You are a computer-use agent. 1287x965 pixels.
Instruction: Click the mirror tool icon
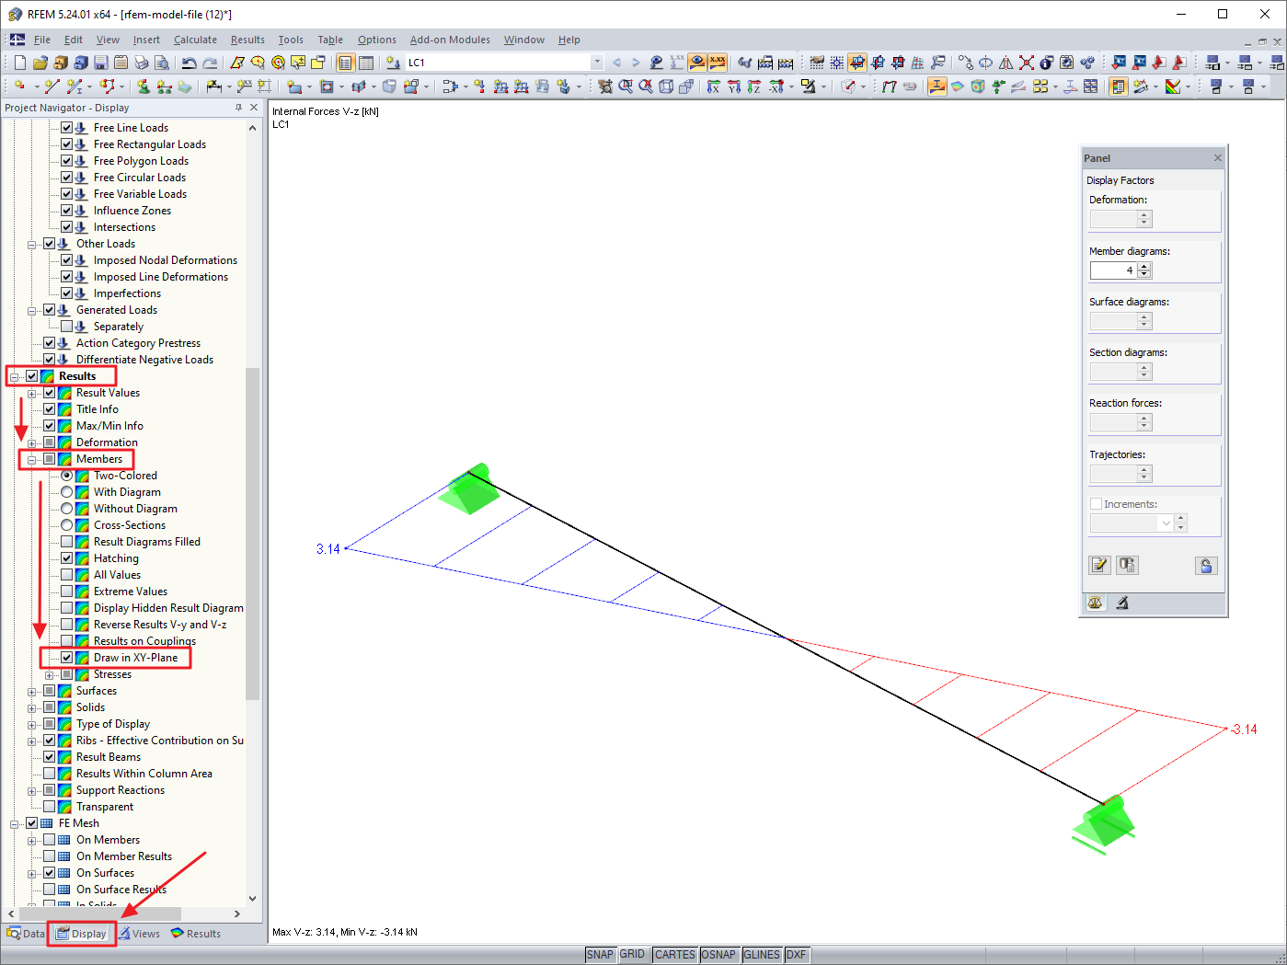pyautogui.click(x=1005, y=63)
